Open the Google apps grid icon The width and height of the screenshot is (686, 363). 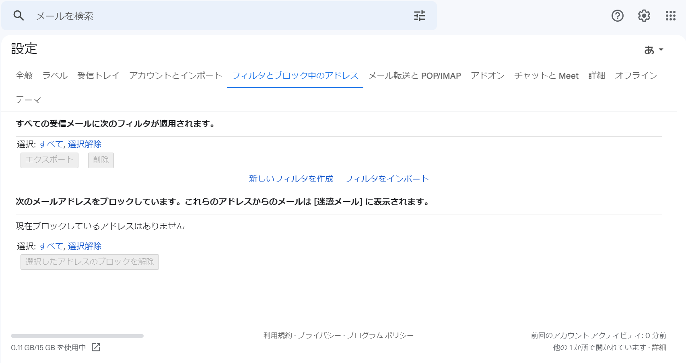pyautogui.click(x=670, y=16)
